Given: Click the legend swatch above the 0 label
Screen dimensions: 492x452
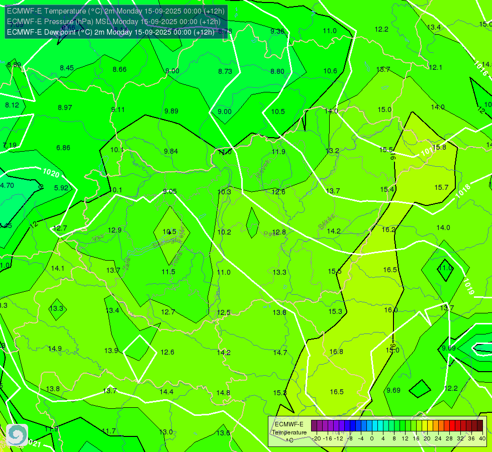Looking at the screenshot, I should (369, 426).
